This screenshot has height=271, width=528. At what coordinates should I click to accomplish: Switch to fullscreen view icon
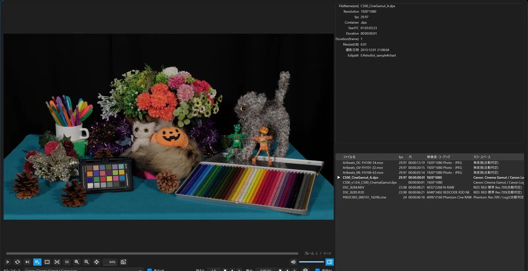(57, 262)
